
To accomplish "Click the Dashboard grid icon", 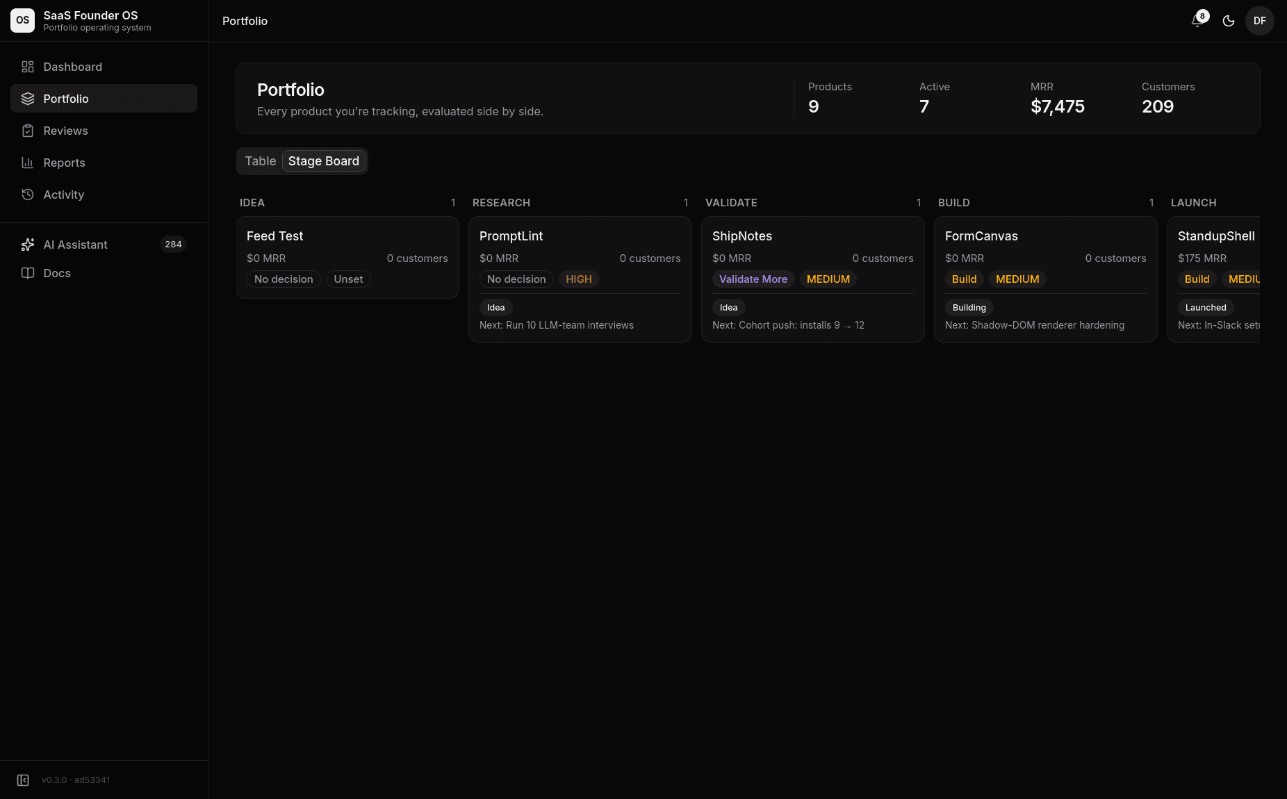I will (x=28, y=67).
